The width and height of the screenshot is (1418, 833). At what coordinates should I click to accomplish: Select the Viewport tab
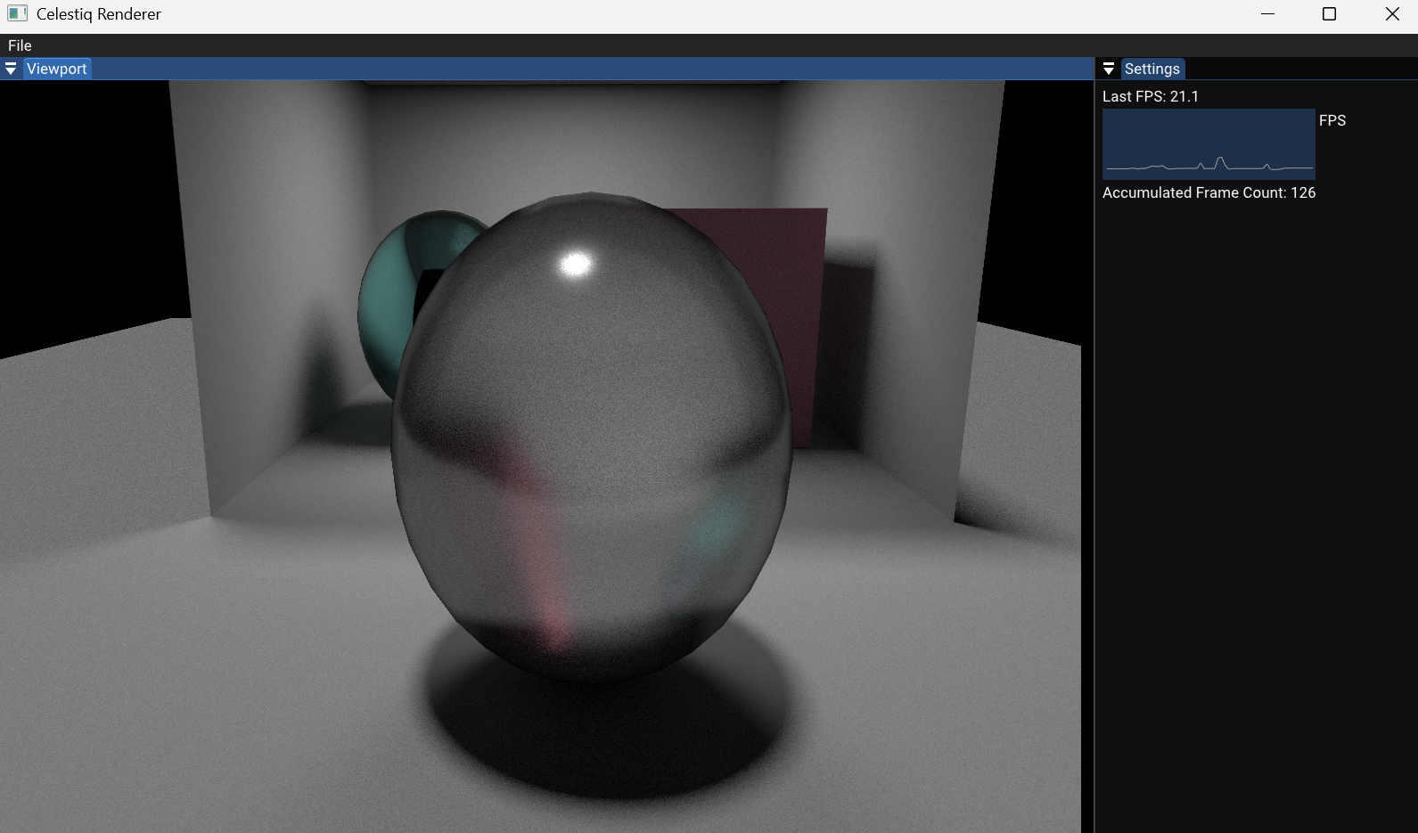pyautogui.click(x=57, y=69)
